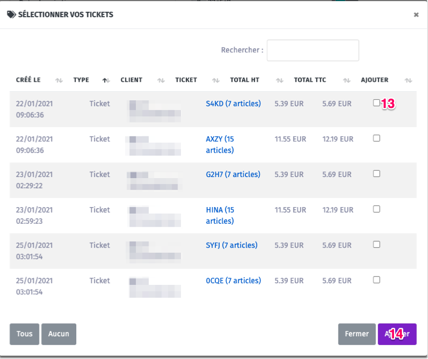Check the box for ticket AXZY
The width and height of the screenshot is (428, 359).
click(x=377, y=138)
